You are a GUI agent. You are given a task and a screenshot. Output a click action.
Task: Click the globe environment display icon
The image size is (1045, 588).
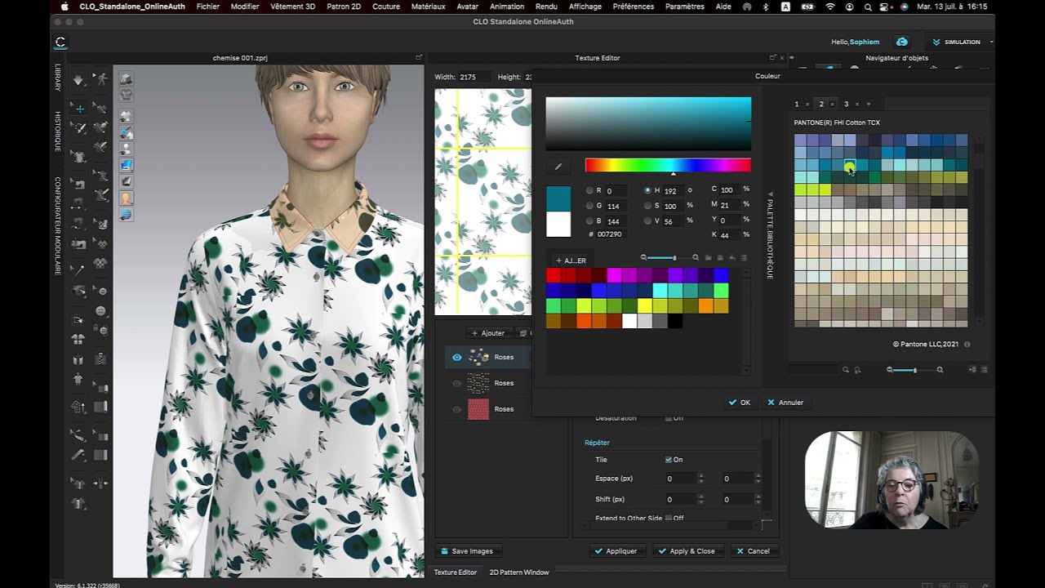pyautogui.click(x=127, y=215)
